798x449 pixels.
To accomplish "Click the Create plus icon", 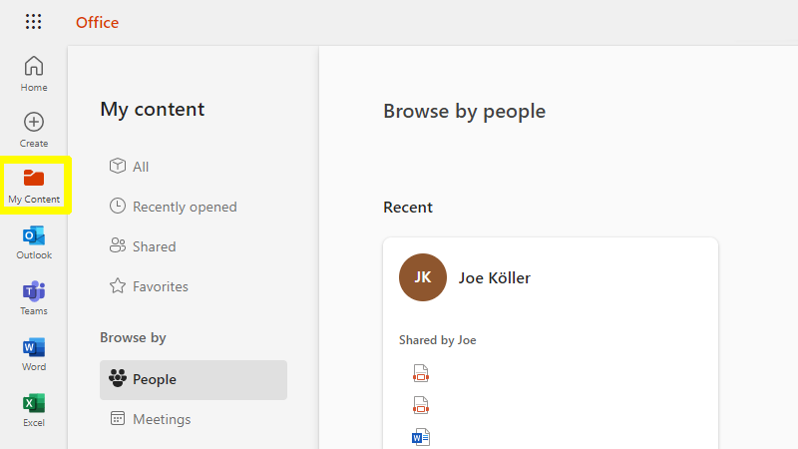I will tap(34, 122).
